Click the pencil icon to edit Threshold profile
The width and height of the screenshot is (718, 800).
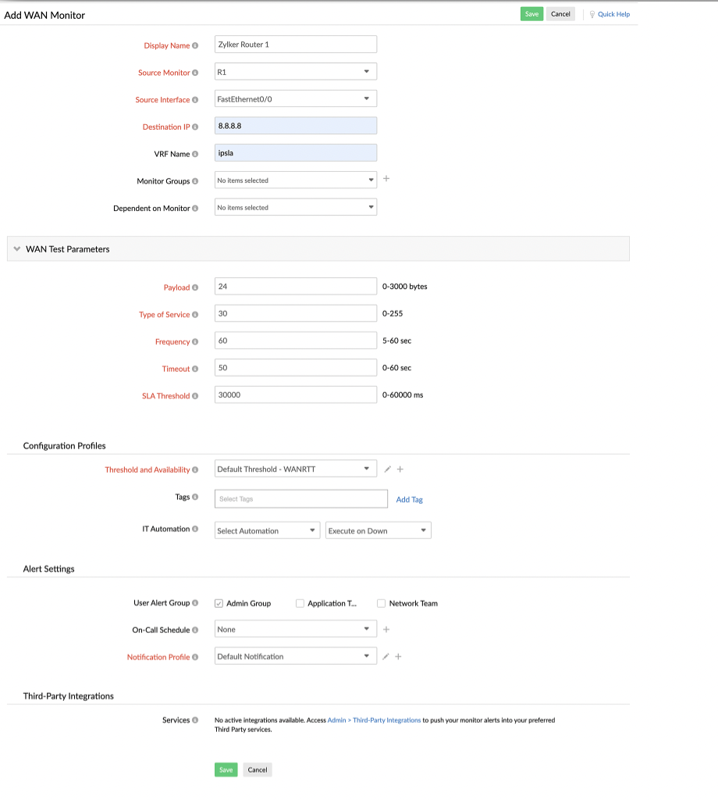387,469
